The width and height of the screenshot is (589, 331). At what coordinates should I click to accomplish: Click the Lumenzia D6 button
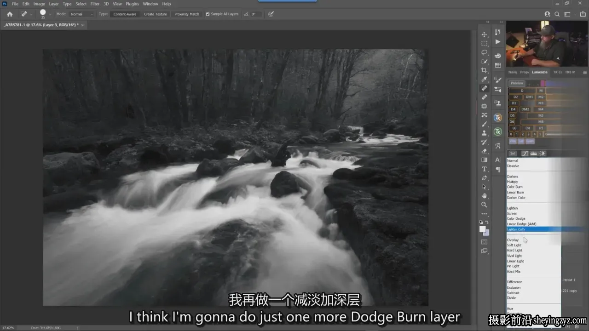tap(513, 122)
